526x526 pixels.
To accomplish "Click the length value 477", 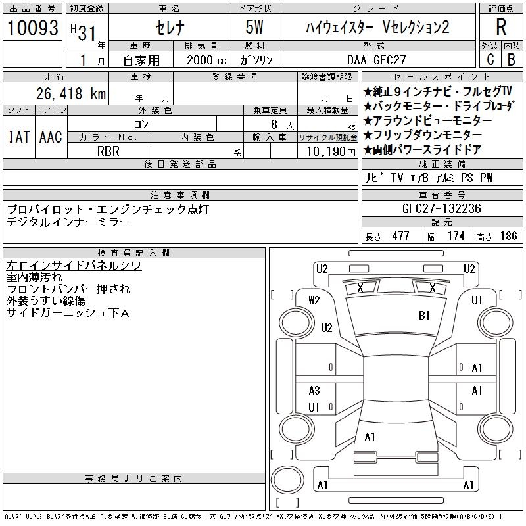I will pyautogui.click(x=401, y=236).
